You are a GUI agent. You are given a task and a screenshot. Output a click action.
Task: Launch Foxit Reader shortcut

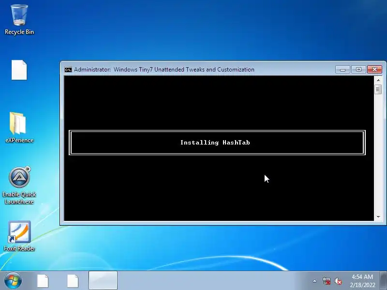[19, 236]
